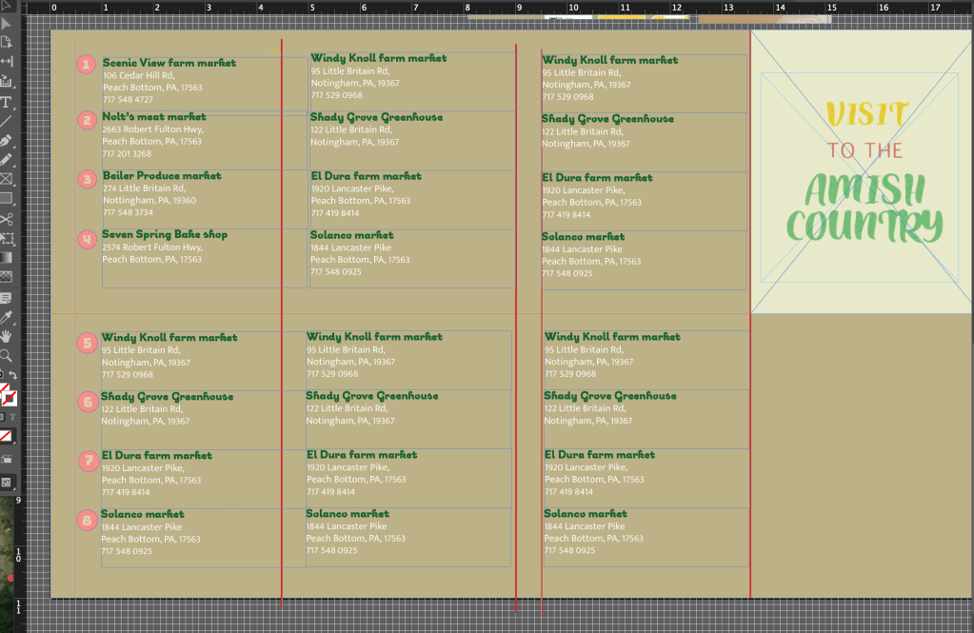
Task: Swap fill and stroke colors
Action: (x=13, y=375)
